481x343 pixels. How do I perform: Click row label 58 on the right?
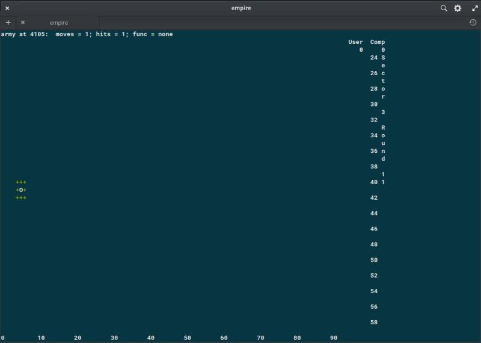[374, 323]
